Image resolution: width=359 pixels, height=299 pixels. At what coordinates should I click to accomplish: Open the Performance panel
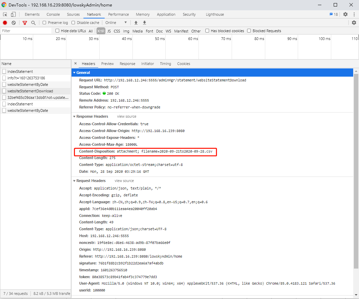(118, 14)
